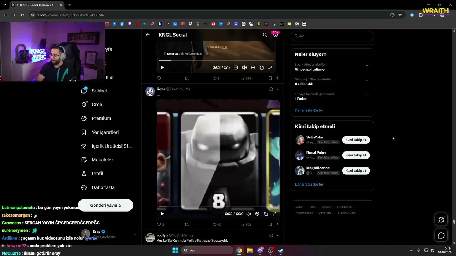Open the 3 replies on Rexa's post
Viewport: 456px width, 256px height.
pyautogui.click(x=160, y=225)
